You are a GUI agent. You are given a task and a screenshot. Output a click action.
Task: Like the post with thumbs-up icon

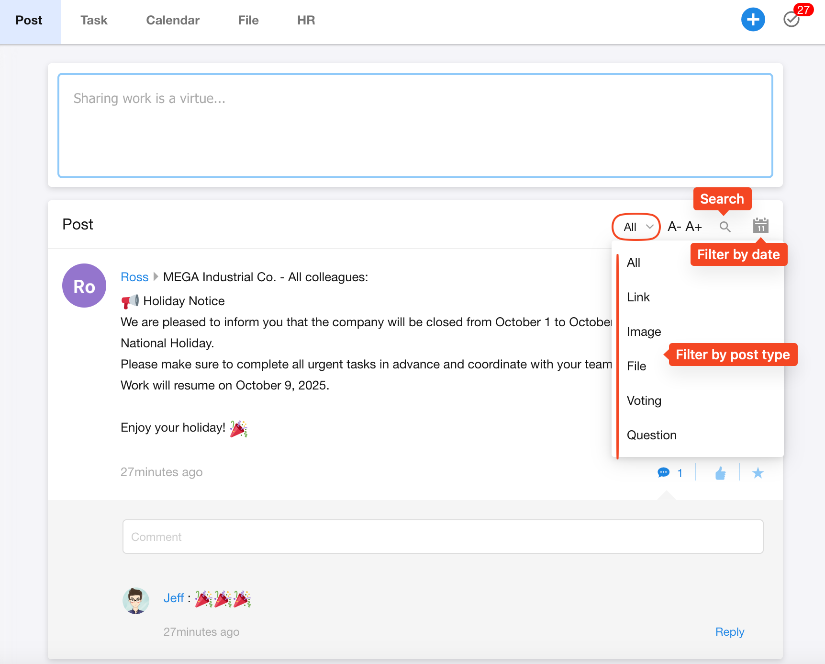coord(720,473)
